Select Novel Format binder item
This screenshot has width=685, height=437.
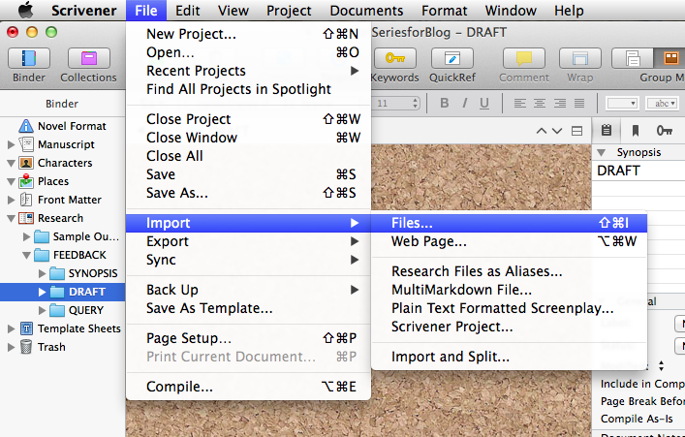pyautogui.click(x=72, y=126)
